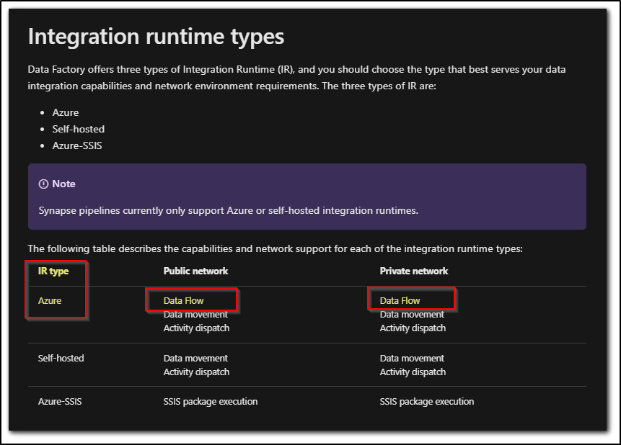Click 'SSIS package execution' under Public network
621x445 pixels.
pos(211,402)
